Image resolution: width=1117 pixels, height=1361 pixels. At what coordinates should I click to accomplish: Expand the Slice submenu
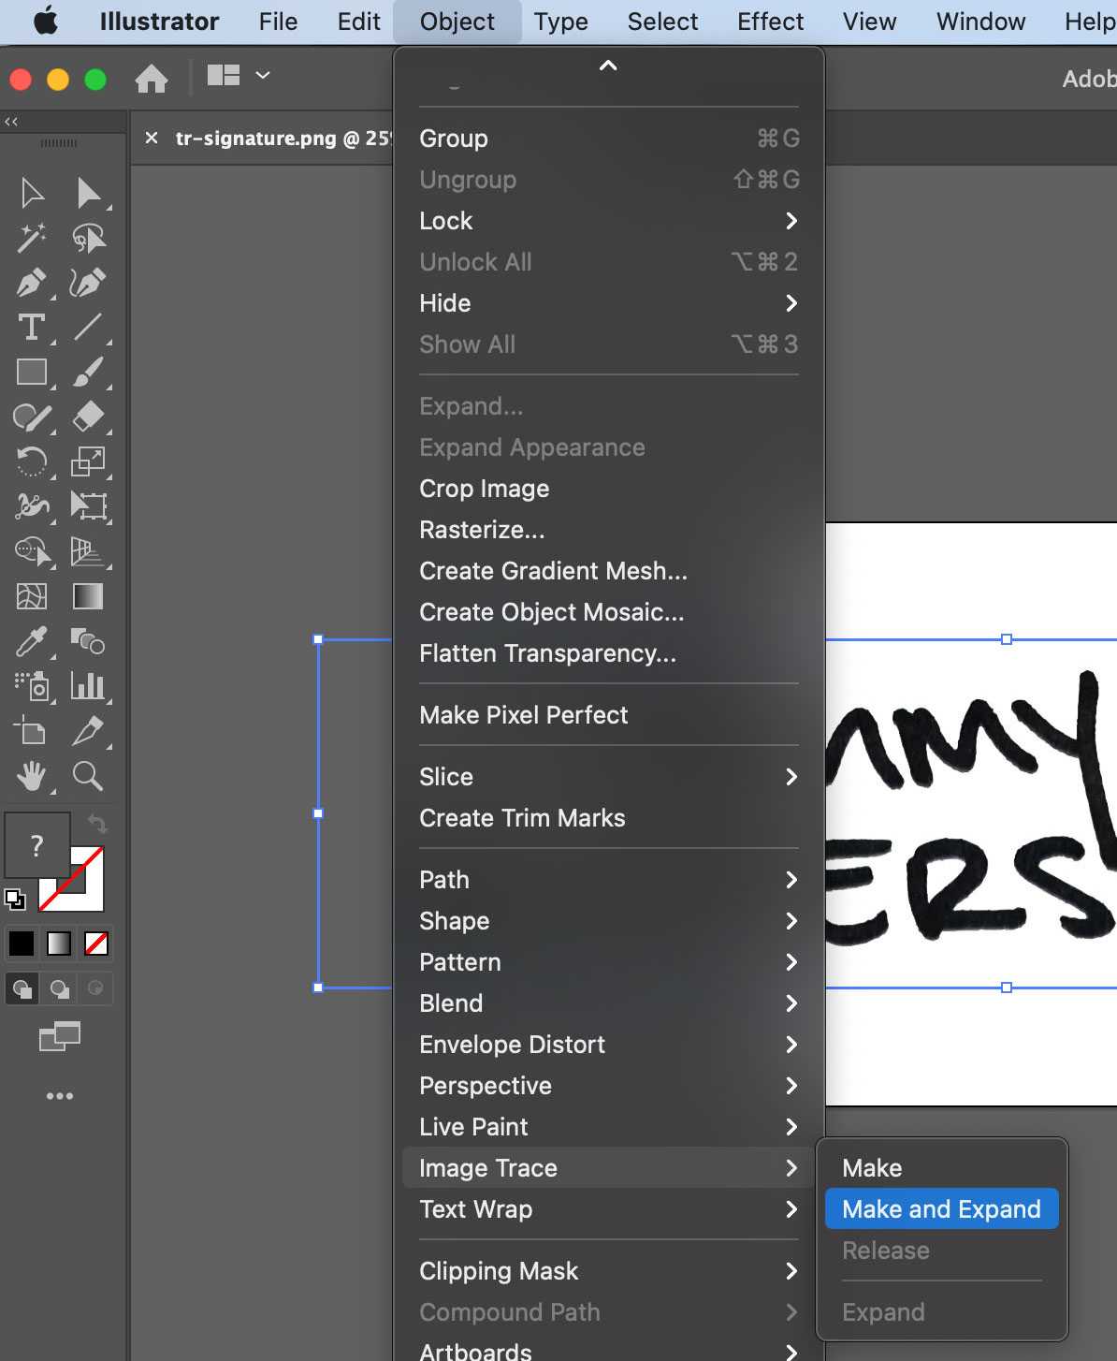(x=608, y=777)
